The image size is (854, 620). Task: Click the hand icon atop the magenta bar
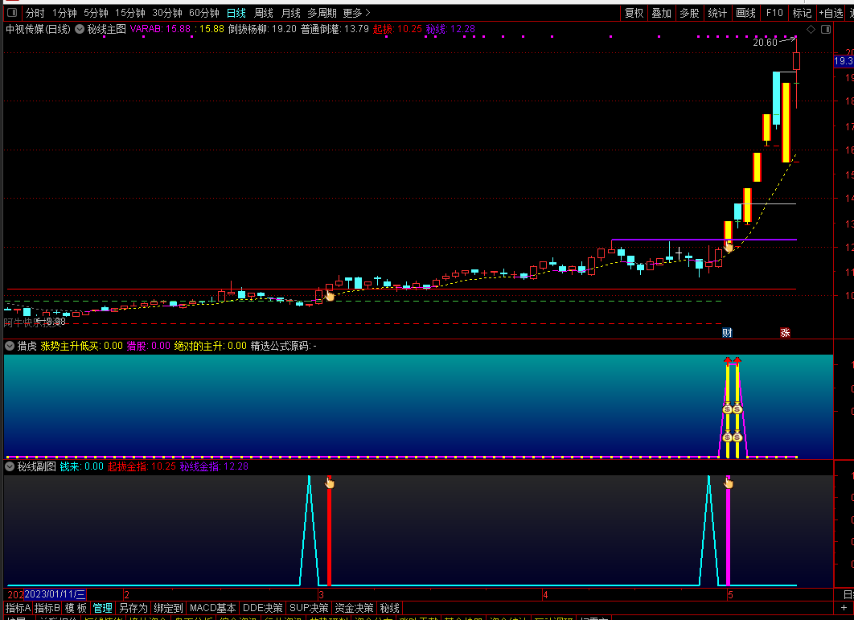pos(729,482)
